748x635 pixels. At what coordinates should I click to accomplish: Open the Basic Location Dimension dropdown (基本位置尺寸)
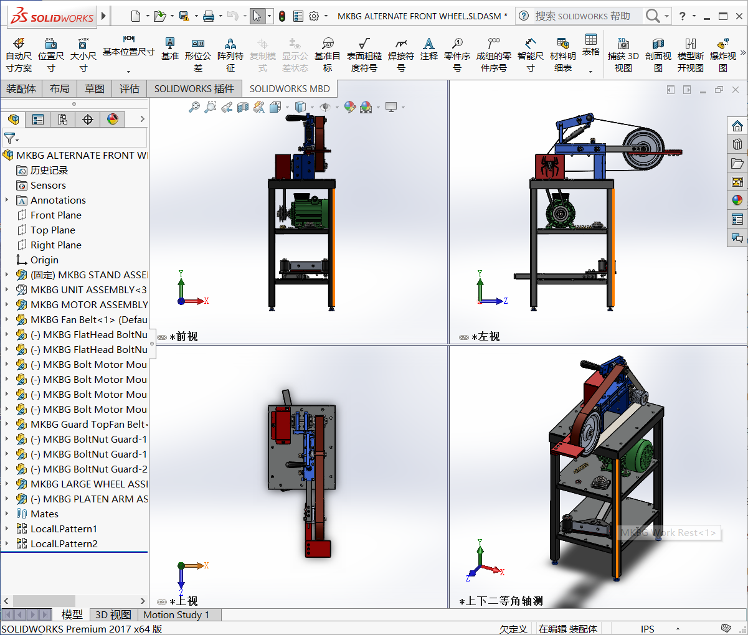pos(128,72)
